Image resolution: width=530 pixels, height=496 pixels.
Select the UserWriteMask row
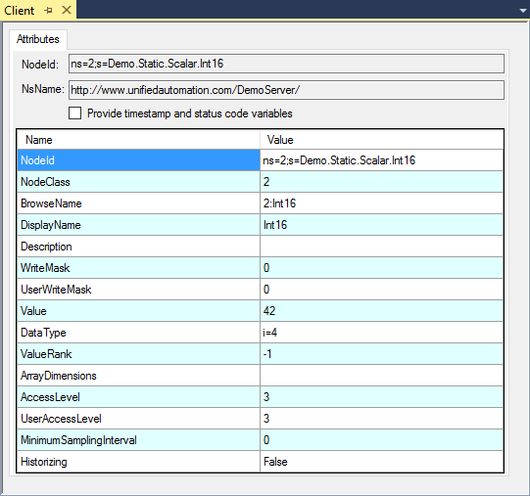260,290
